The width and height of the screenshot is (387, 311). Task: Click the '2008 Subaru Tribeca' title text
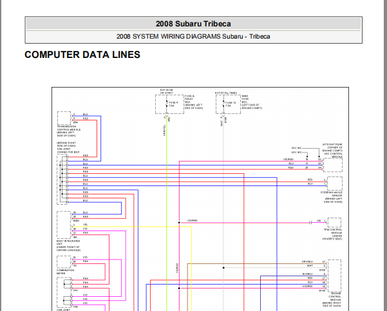point(193,24)
